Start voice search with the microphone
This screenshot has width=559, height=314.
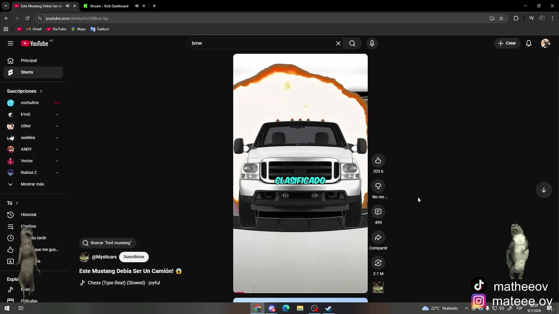[372, 43]
